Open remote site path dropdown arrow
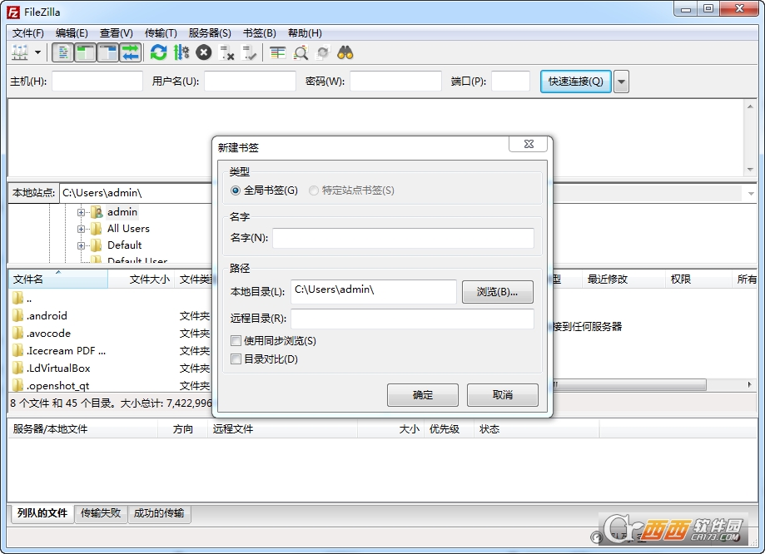The image size is (765, 554). 751,194
